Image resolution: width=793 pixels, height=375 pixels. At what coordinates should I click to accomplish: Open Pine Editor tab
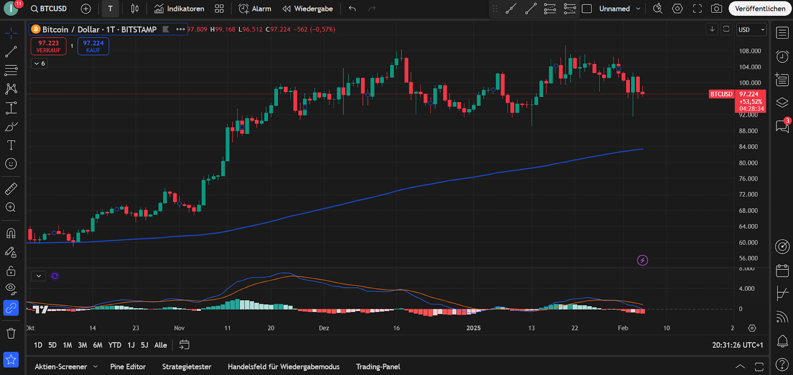tap(128, 367)
